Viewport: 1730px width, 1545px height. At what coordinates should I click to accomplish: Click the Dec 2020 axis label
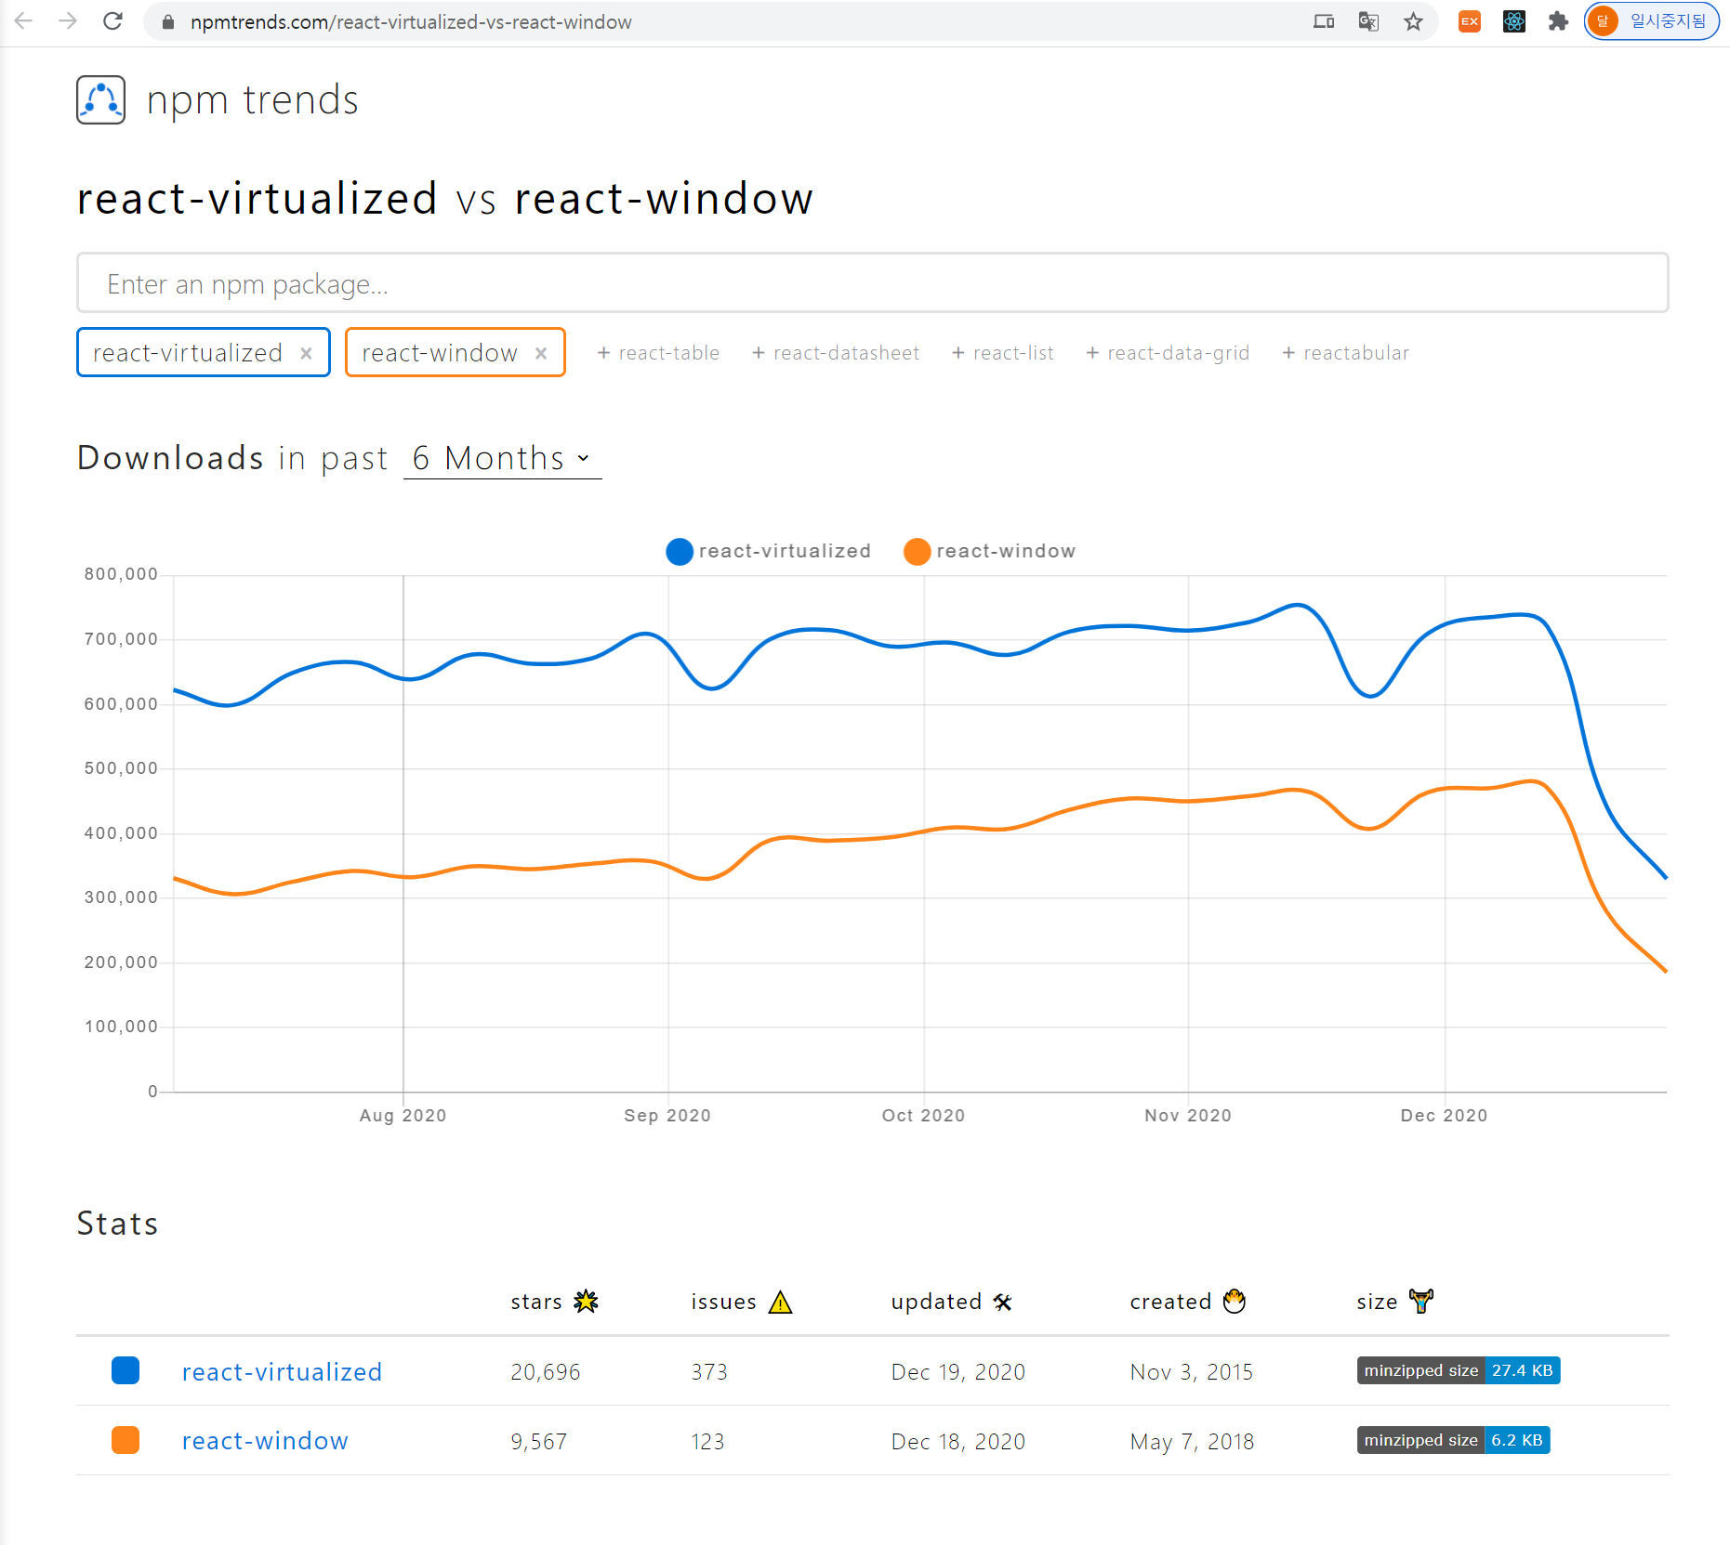[1444, 1116]
